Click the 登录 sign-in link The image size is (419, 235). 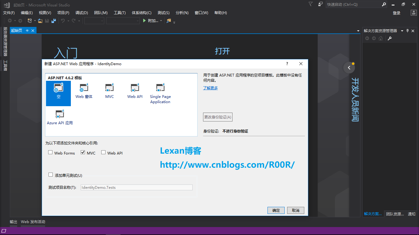tap(397, 13)
